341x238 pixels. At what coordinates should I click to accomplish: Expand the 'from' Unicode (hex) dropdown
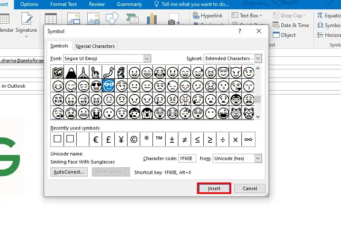(258, 158)
